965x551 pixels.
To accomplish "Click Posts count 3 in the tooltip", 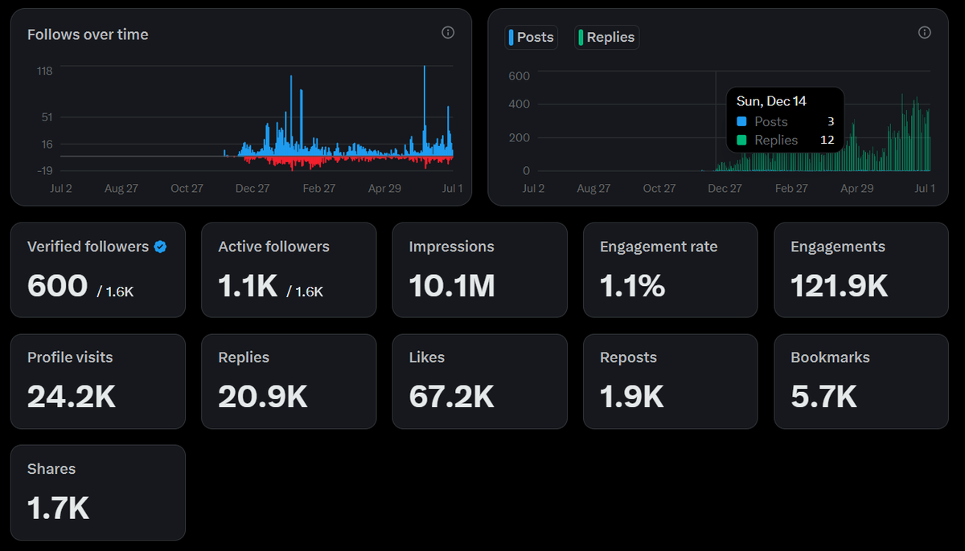I will 831,122.
